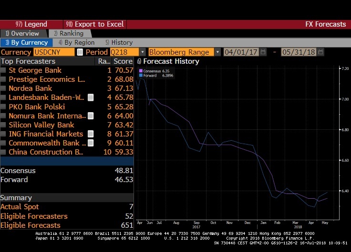The width and height of the screenshot is (351, 252).
Task: Click the list icon beside USDCNY currency field
Action: [x=80, y=52]
